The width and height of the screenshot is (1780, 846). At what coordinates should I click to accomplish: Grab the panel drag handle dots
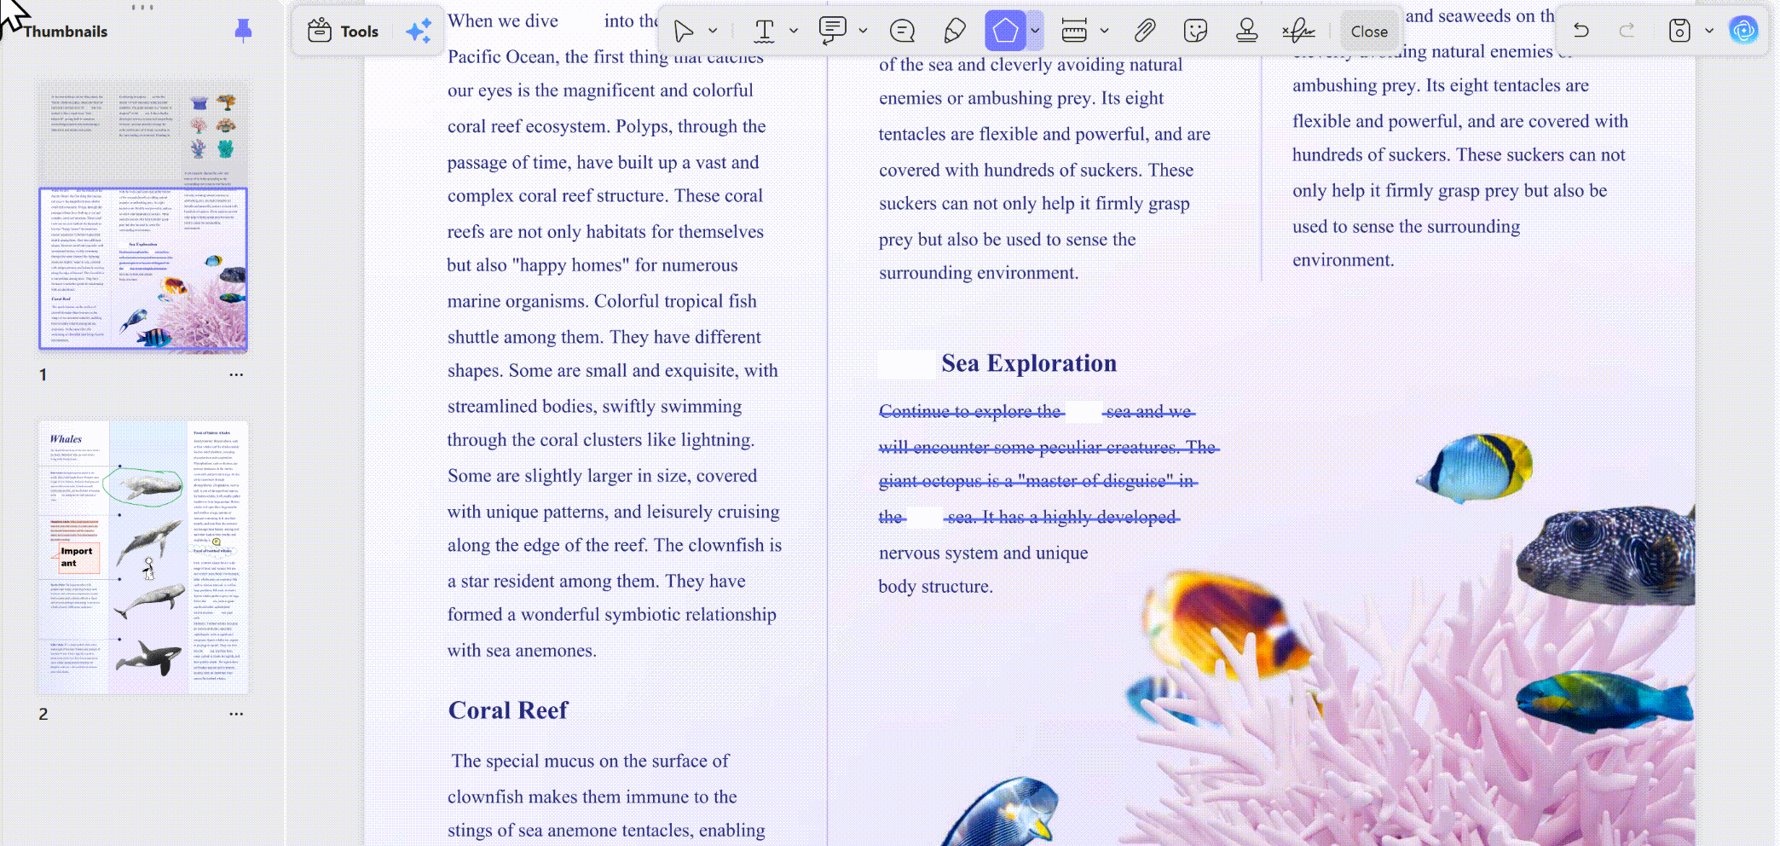pyautogui.click(x=142, y=7)
